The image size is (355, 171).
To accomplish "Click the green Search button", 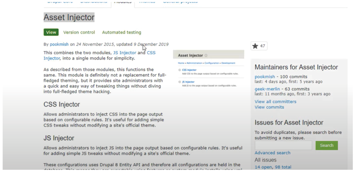I will point(327,145).
